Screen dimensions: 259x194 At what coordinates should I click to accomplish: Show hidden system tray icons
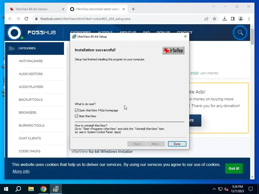[214, 189]
